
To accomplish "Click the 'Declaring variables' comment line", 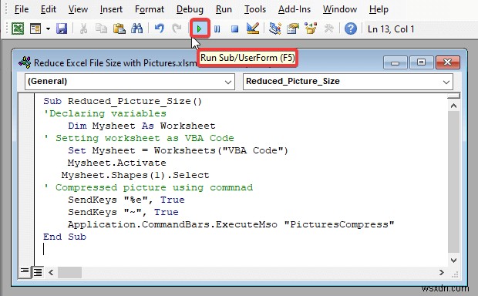I will pos(105,113).
